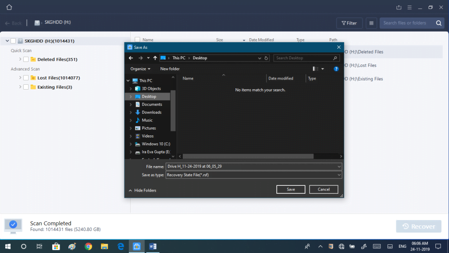Screen dimensions: 449x253
Task: Select Downloads in the folder tree
Action: (151, 112)
